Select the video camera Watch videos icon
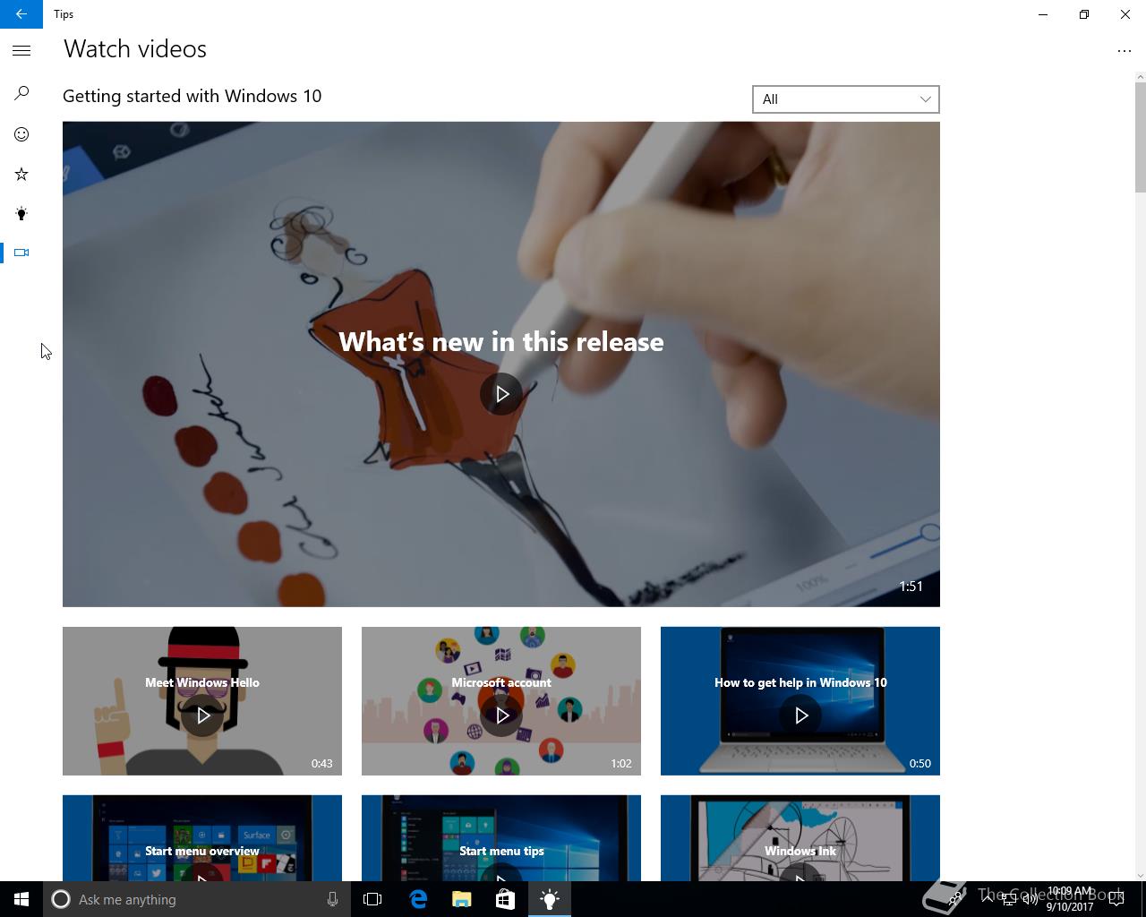The height and width of the screenshot is (917, 1146). point(21,253)
